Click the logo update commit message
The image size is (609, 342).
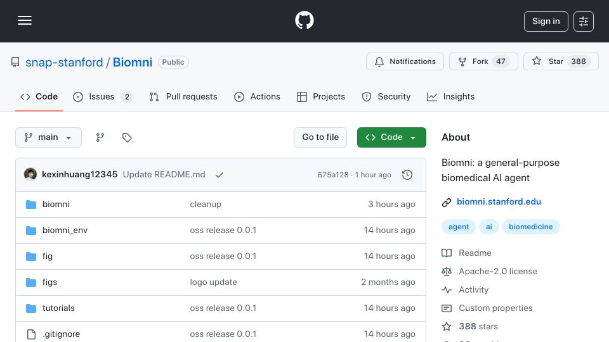[213, 282]
